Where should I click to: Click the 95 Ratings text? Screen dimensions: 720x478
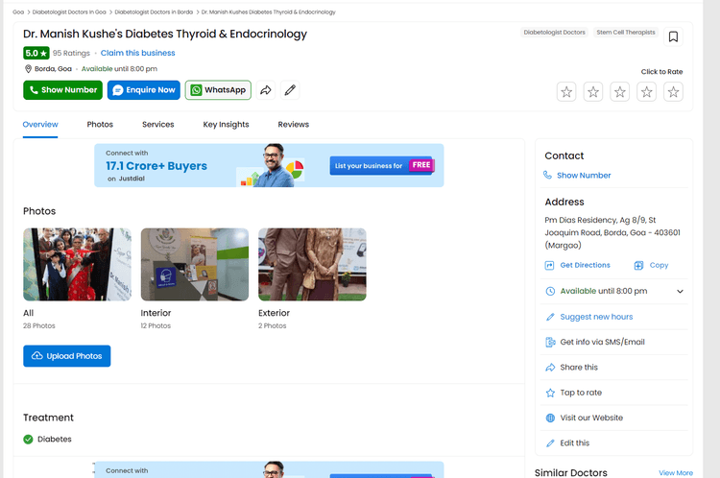71,53
